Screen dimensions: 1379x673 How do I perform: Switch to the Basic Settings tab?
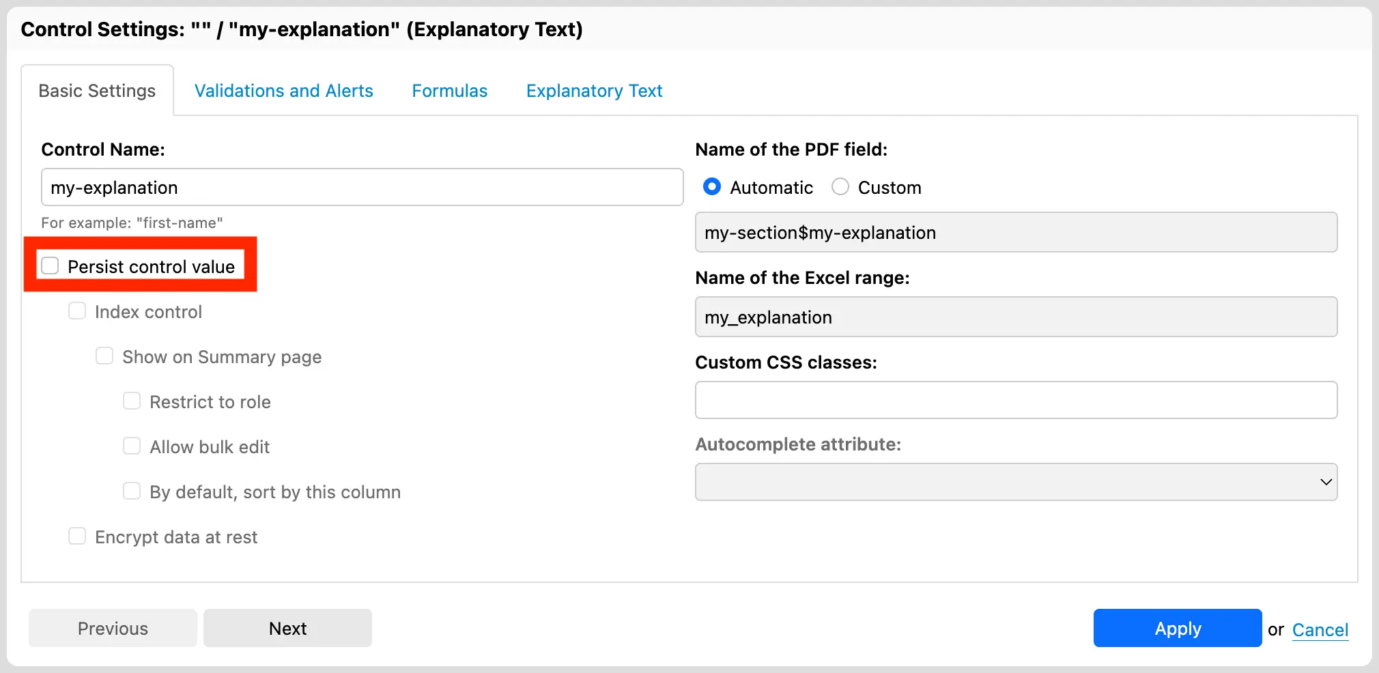click(97, 91)
